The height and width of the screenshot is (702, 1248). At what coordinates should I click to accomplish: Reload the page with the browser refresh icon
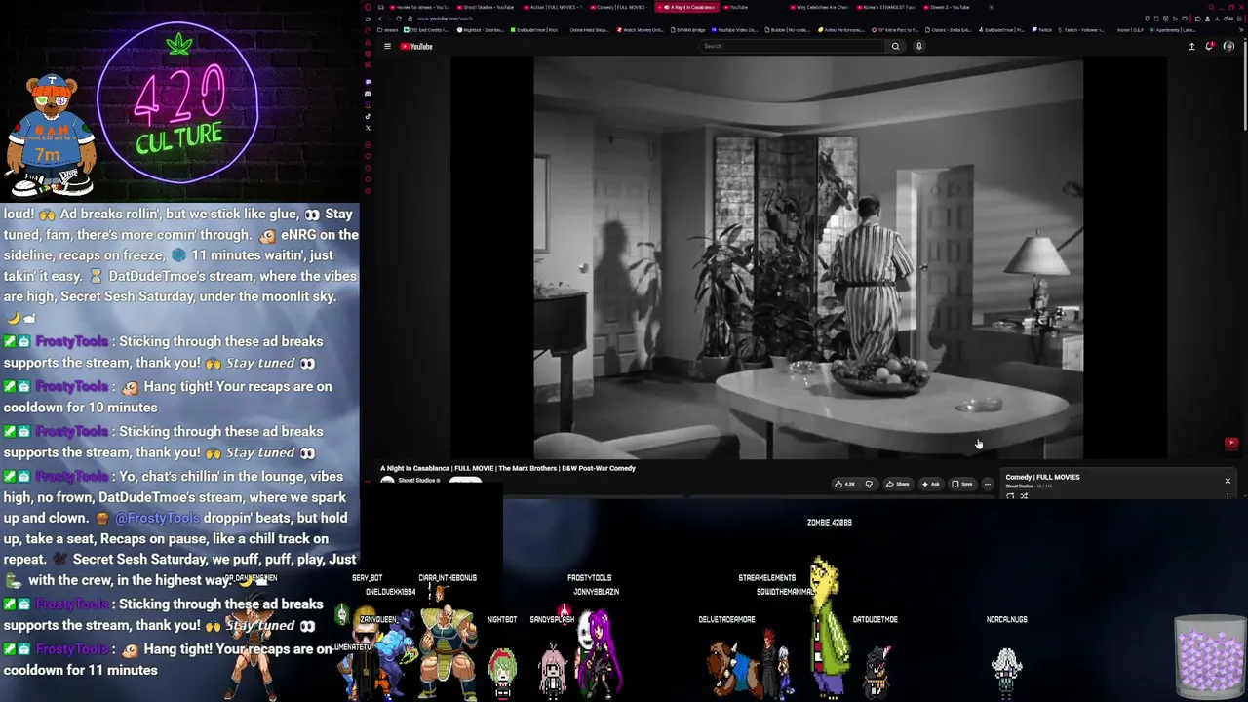398,19
